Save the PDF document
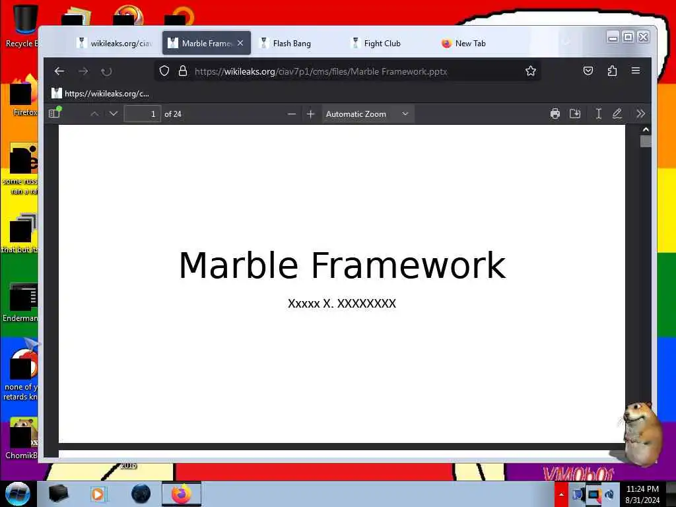Screen dimensions: 676x507 tap(575, 114)
